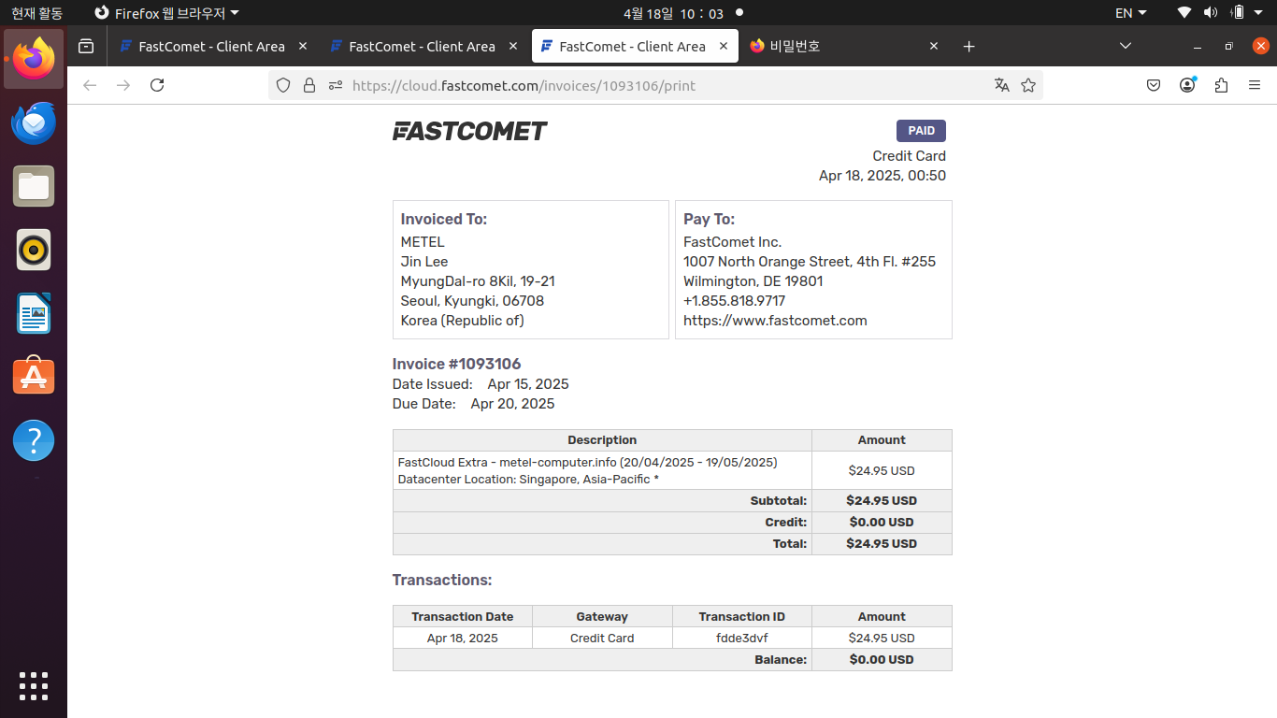Bookmark this page with the star icon
This screenshot has width=1277, height=718.
pos(1028,85)
